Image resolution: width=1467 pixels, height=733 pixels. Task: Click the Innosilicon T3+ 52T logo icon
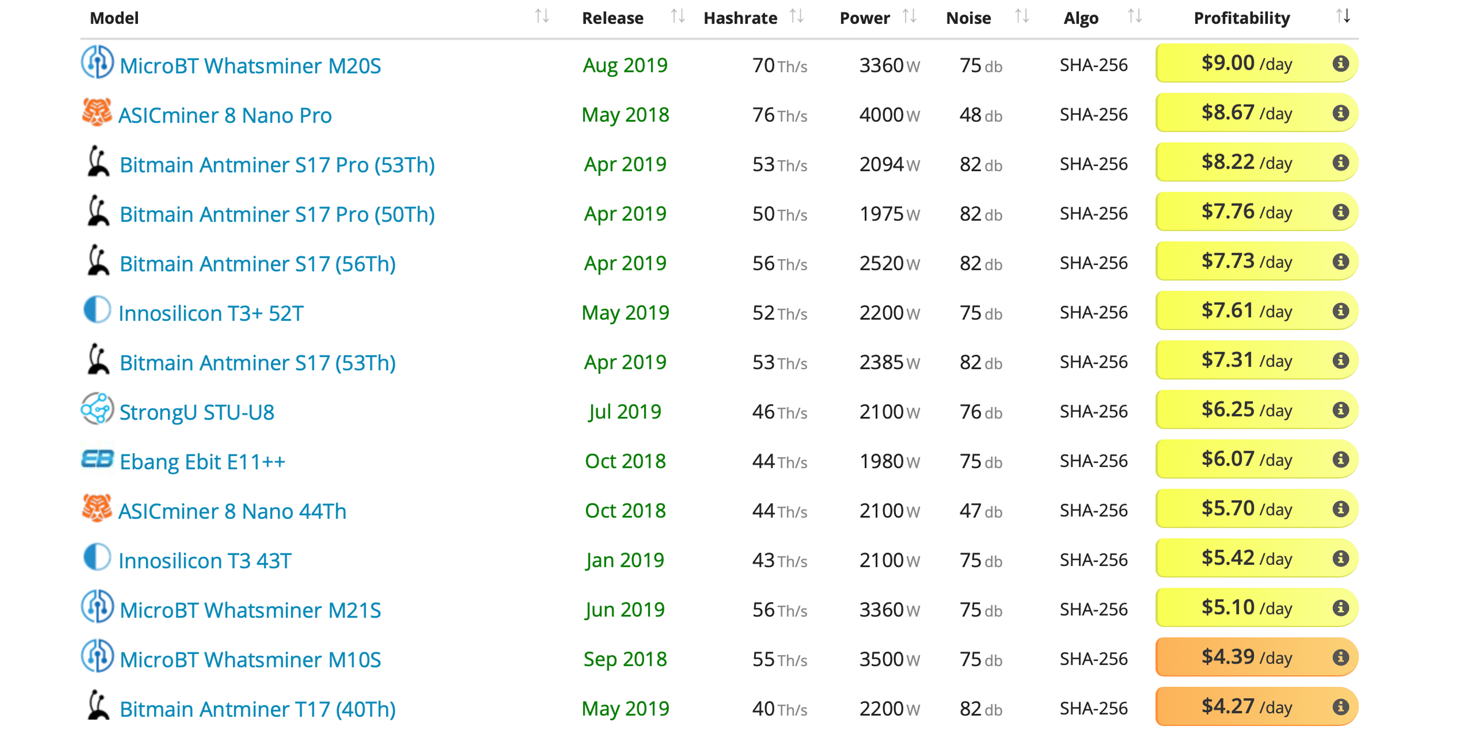click(x=97, y=310)
